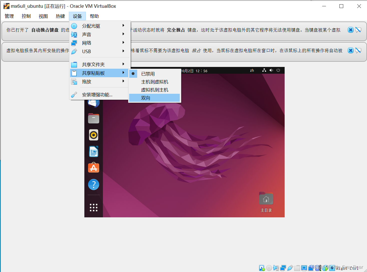The image size is (367, 272).
Task: Click the Ubuntu volume icon in top bar
Action: [271, 70]
